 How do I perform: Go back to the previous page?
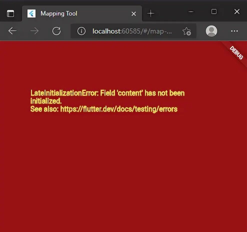[12, 31]
